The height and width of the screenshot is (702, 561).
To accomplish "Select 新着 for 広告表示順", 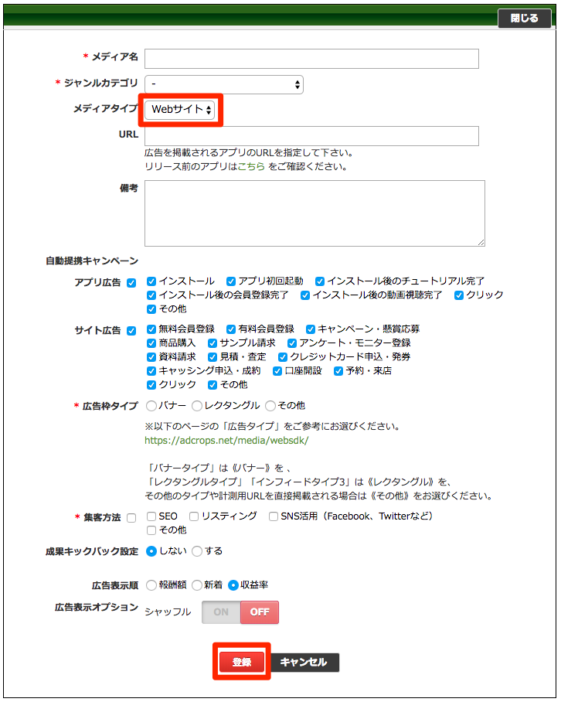I will click(x=197, y=585).
